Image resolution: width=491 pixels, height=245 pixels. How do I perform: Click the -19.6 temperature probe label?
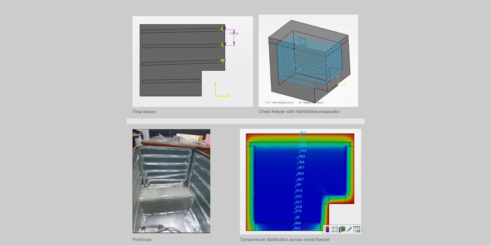click(x=301, y=162)
